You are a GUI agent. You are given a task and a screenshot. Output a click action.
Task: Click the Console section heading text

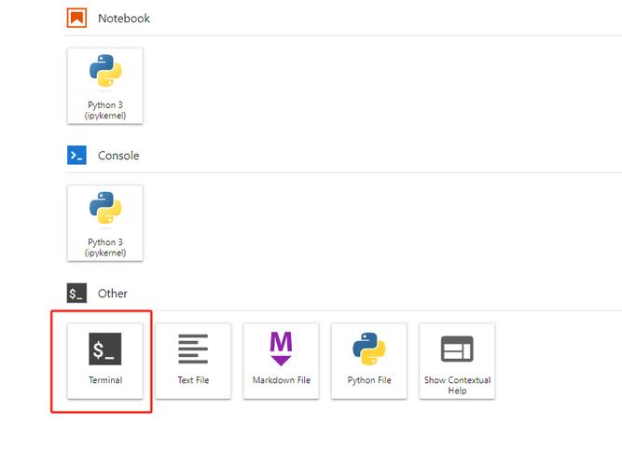118,156
